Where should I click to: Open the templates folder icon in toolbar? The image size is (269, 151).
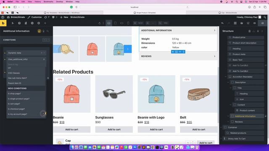click(242, 23)
